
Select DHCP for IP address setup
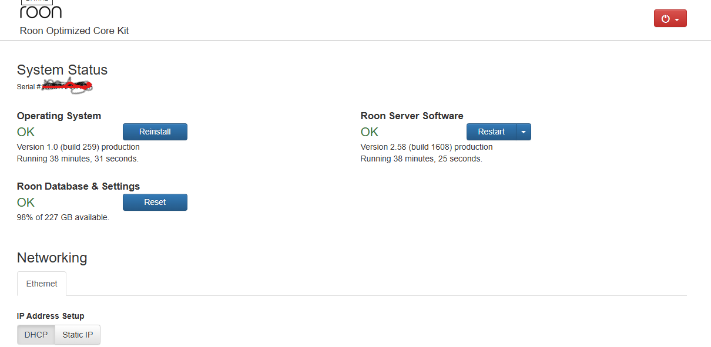coord(36,335)
